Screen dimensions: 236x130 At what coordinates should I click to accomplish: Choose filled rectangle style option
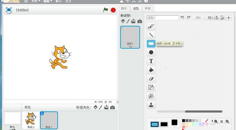click(164, 124)
